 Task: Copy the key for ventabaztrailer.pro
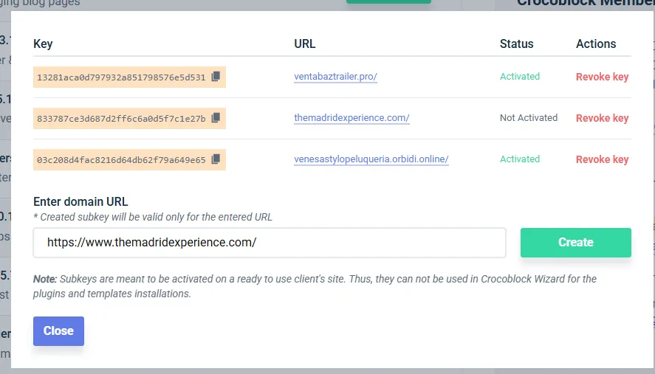click(x=216, y=77)
